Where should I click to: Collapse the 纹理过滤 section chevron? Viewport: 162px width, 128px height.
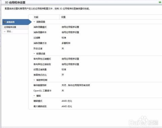(x=34, y=54)
